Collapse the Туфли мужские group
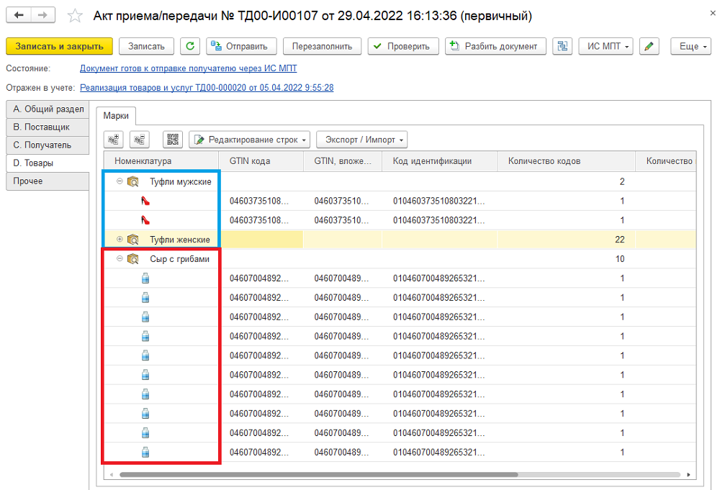Viewport: 720px width, 490px height. tap(120, 181)
